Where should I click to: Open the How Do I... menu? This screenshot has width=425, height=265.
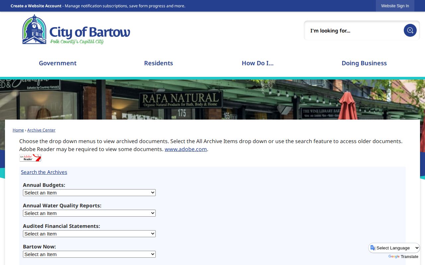[x=258, y=63]
